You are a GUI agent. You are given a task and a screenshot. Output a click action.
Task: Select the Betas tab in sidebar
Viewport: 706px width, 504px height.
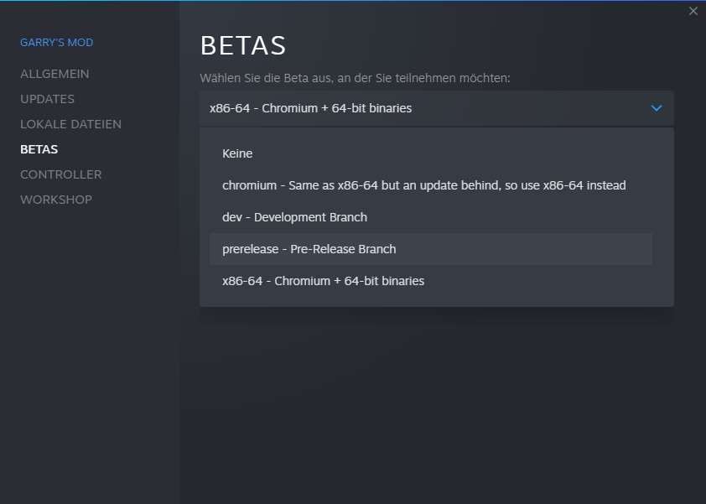[39, 149]
